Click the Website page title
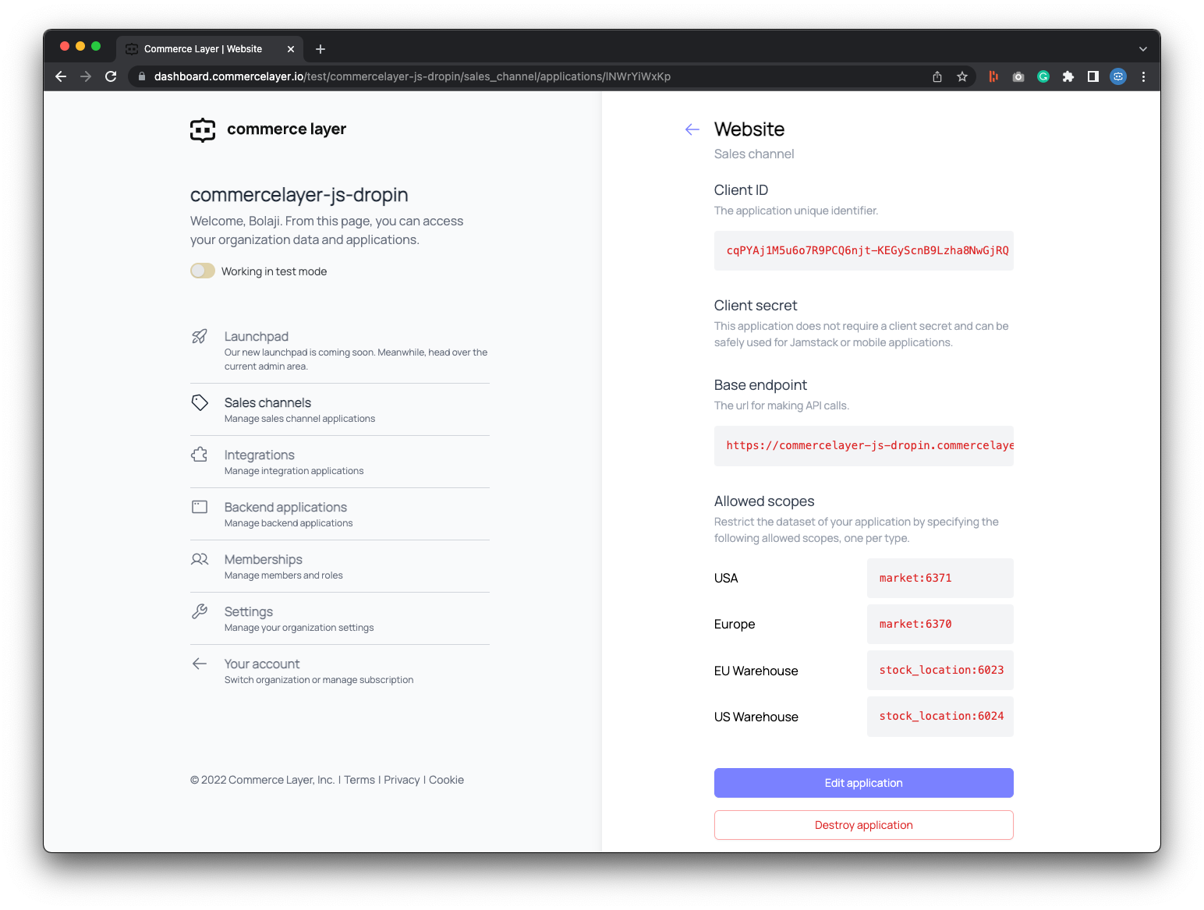1204x910 pixels. pos(749,129)
